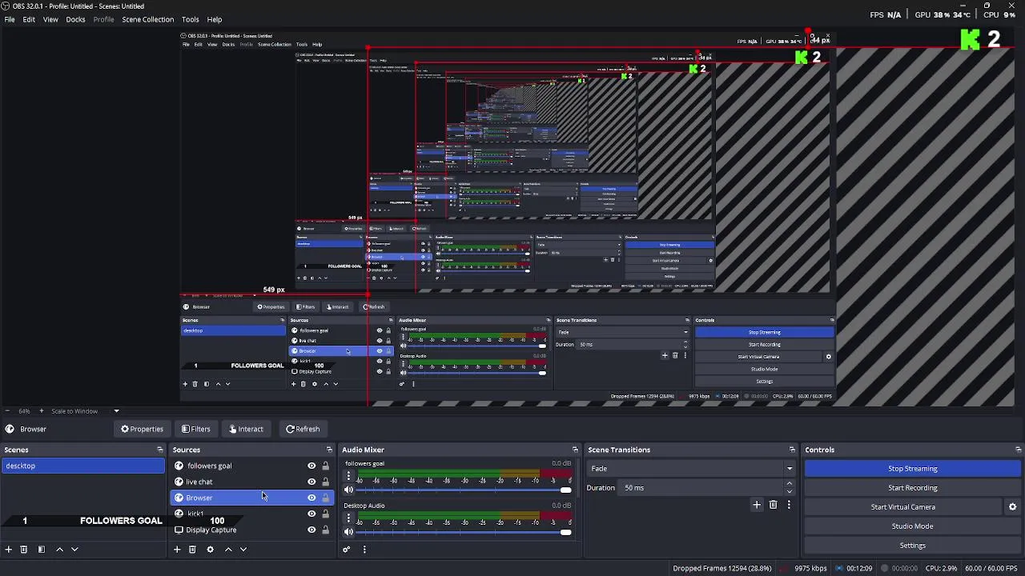
Task: Toggle lock on live chat source
Action: click(x=325, y=482)
